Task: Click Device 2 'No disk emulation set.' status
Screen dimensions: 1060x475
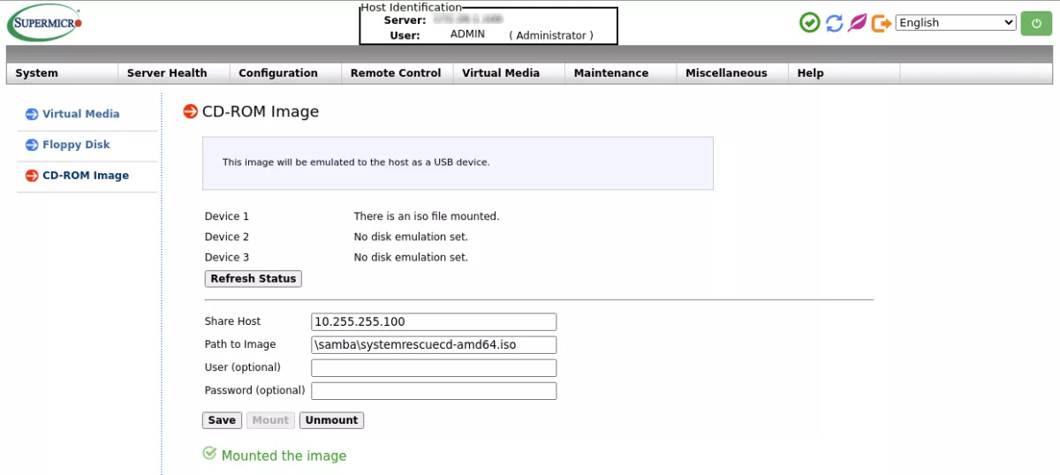Action: point(411,237)
